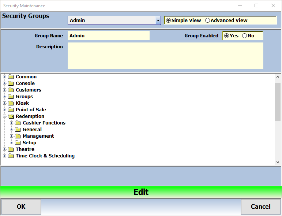Click the yellow Cashier Functions folder icon
The image size is (282, 216).
[18, 123]
